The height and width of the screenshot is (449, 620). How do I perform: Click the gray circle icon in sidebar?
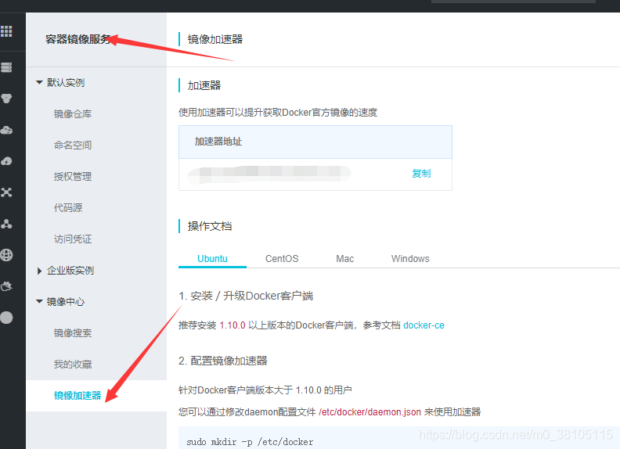pyautogui.click(x=6, y=318)
